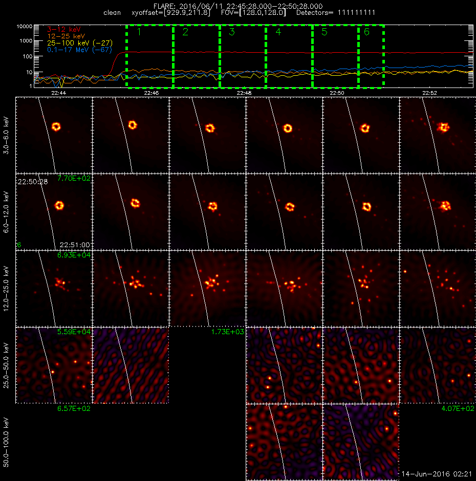
Task: Open the 6.0-12.0 keV image for interval 3
Action: tap(207, 212)
